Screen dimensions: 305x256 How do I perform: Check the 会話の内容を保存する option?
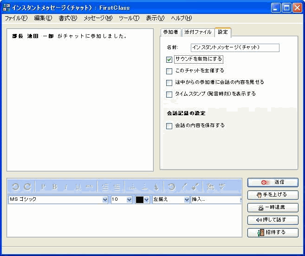[x=169, y=126]
